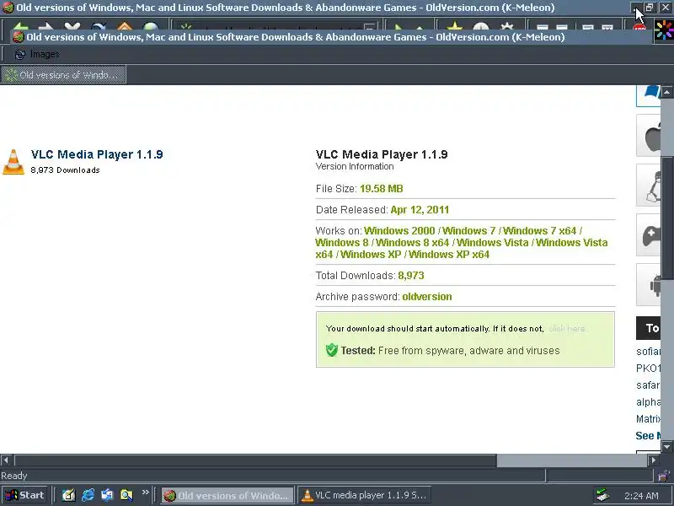This screenshot has width=674, height=506.
Task: Open the Linux penguin category icon
Action: point(650,186)
